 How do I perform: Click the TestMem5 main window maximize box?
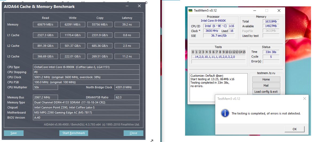click(266, 11)
